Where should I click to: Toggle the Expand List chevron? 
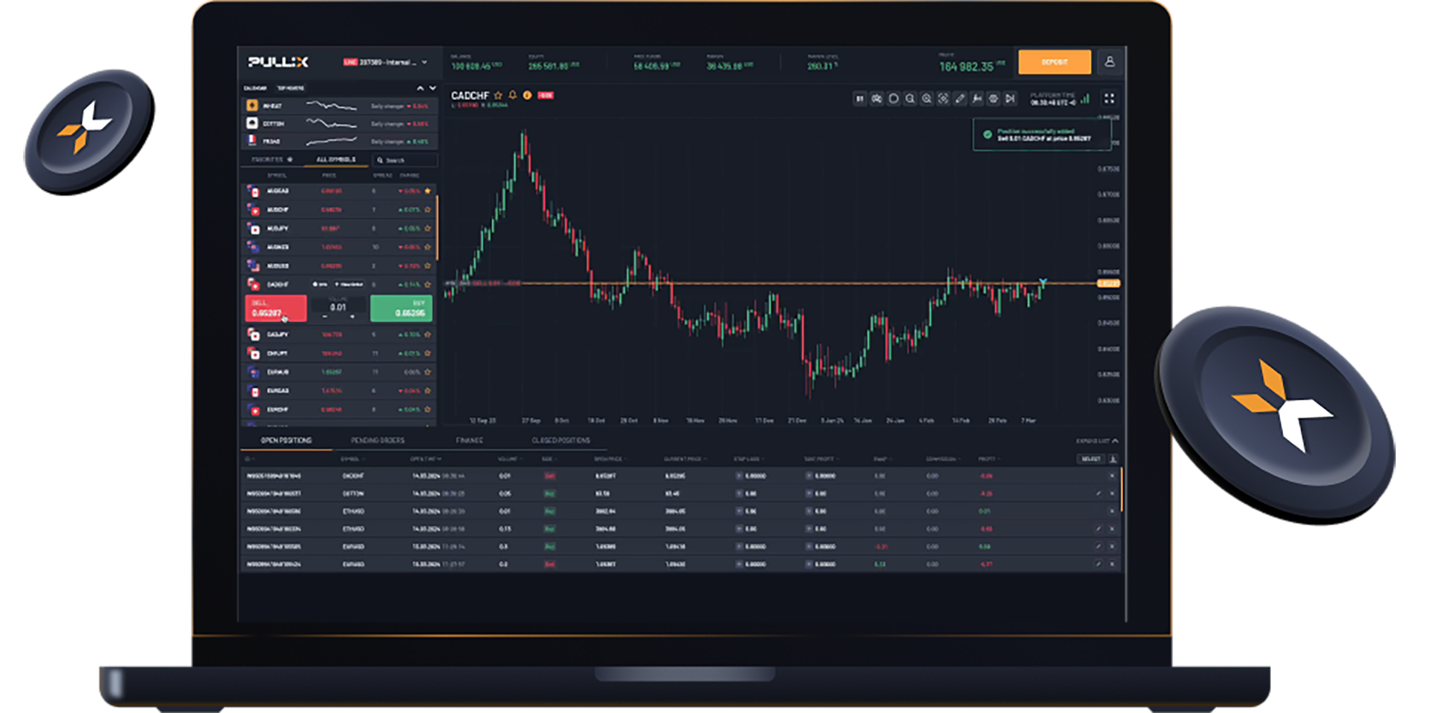click(x=1114, y=441)
